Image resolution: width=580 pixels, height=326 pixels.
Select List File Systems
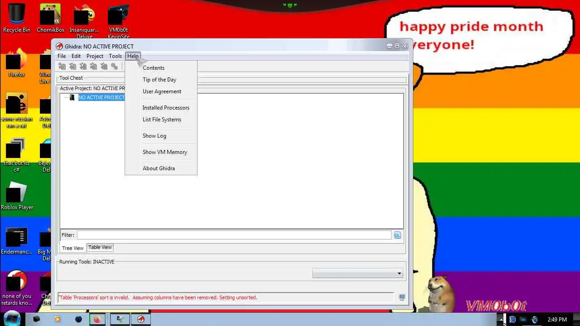(161, 120)
